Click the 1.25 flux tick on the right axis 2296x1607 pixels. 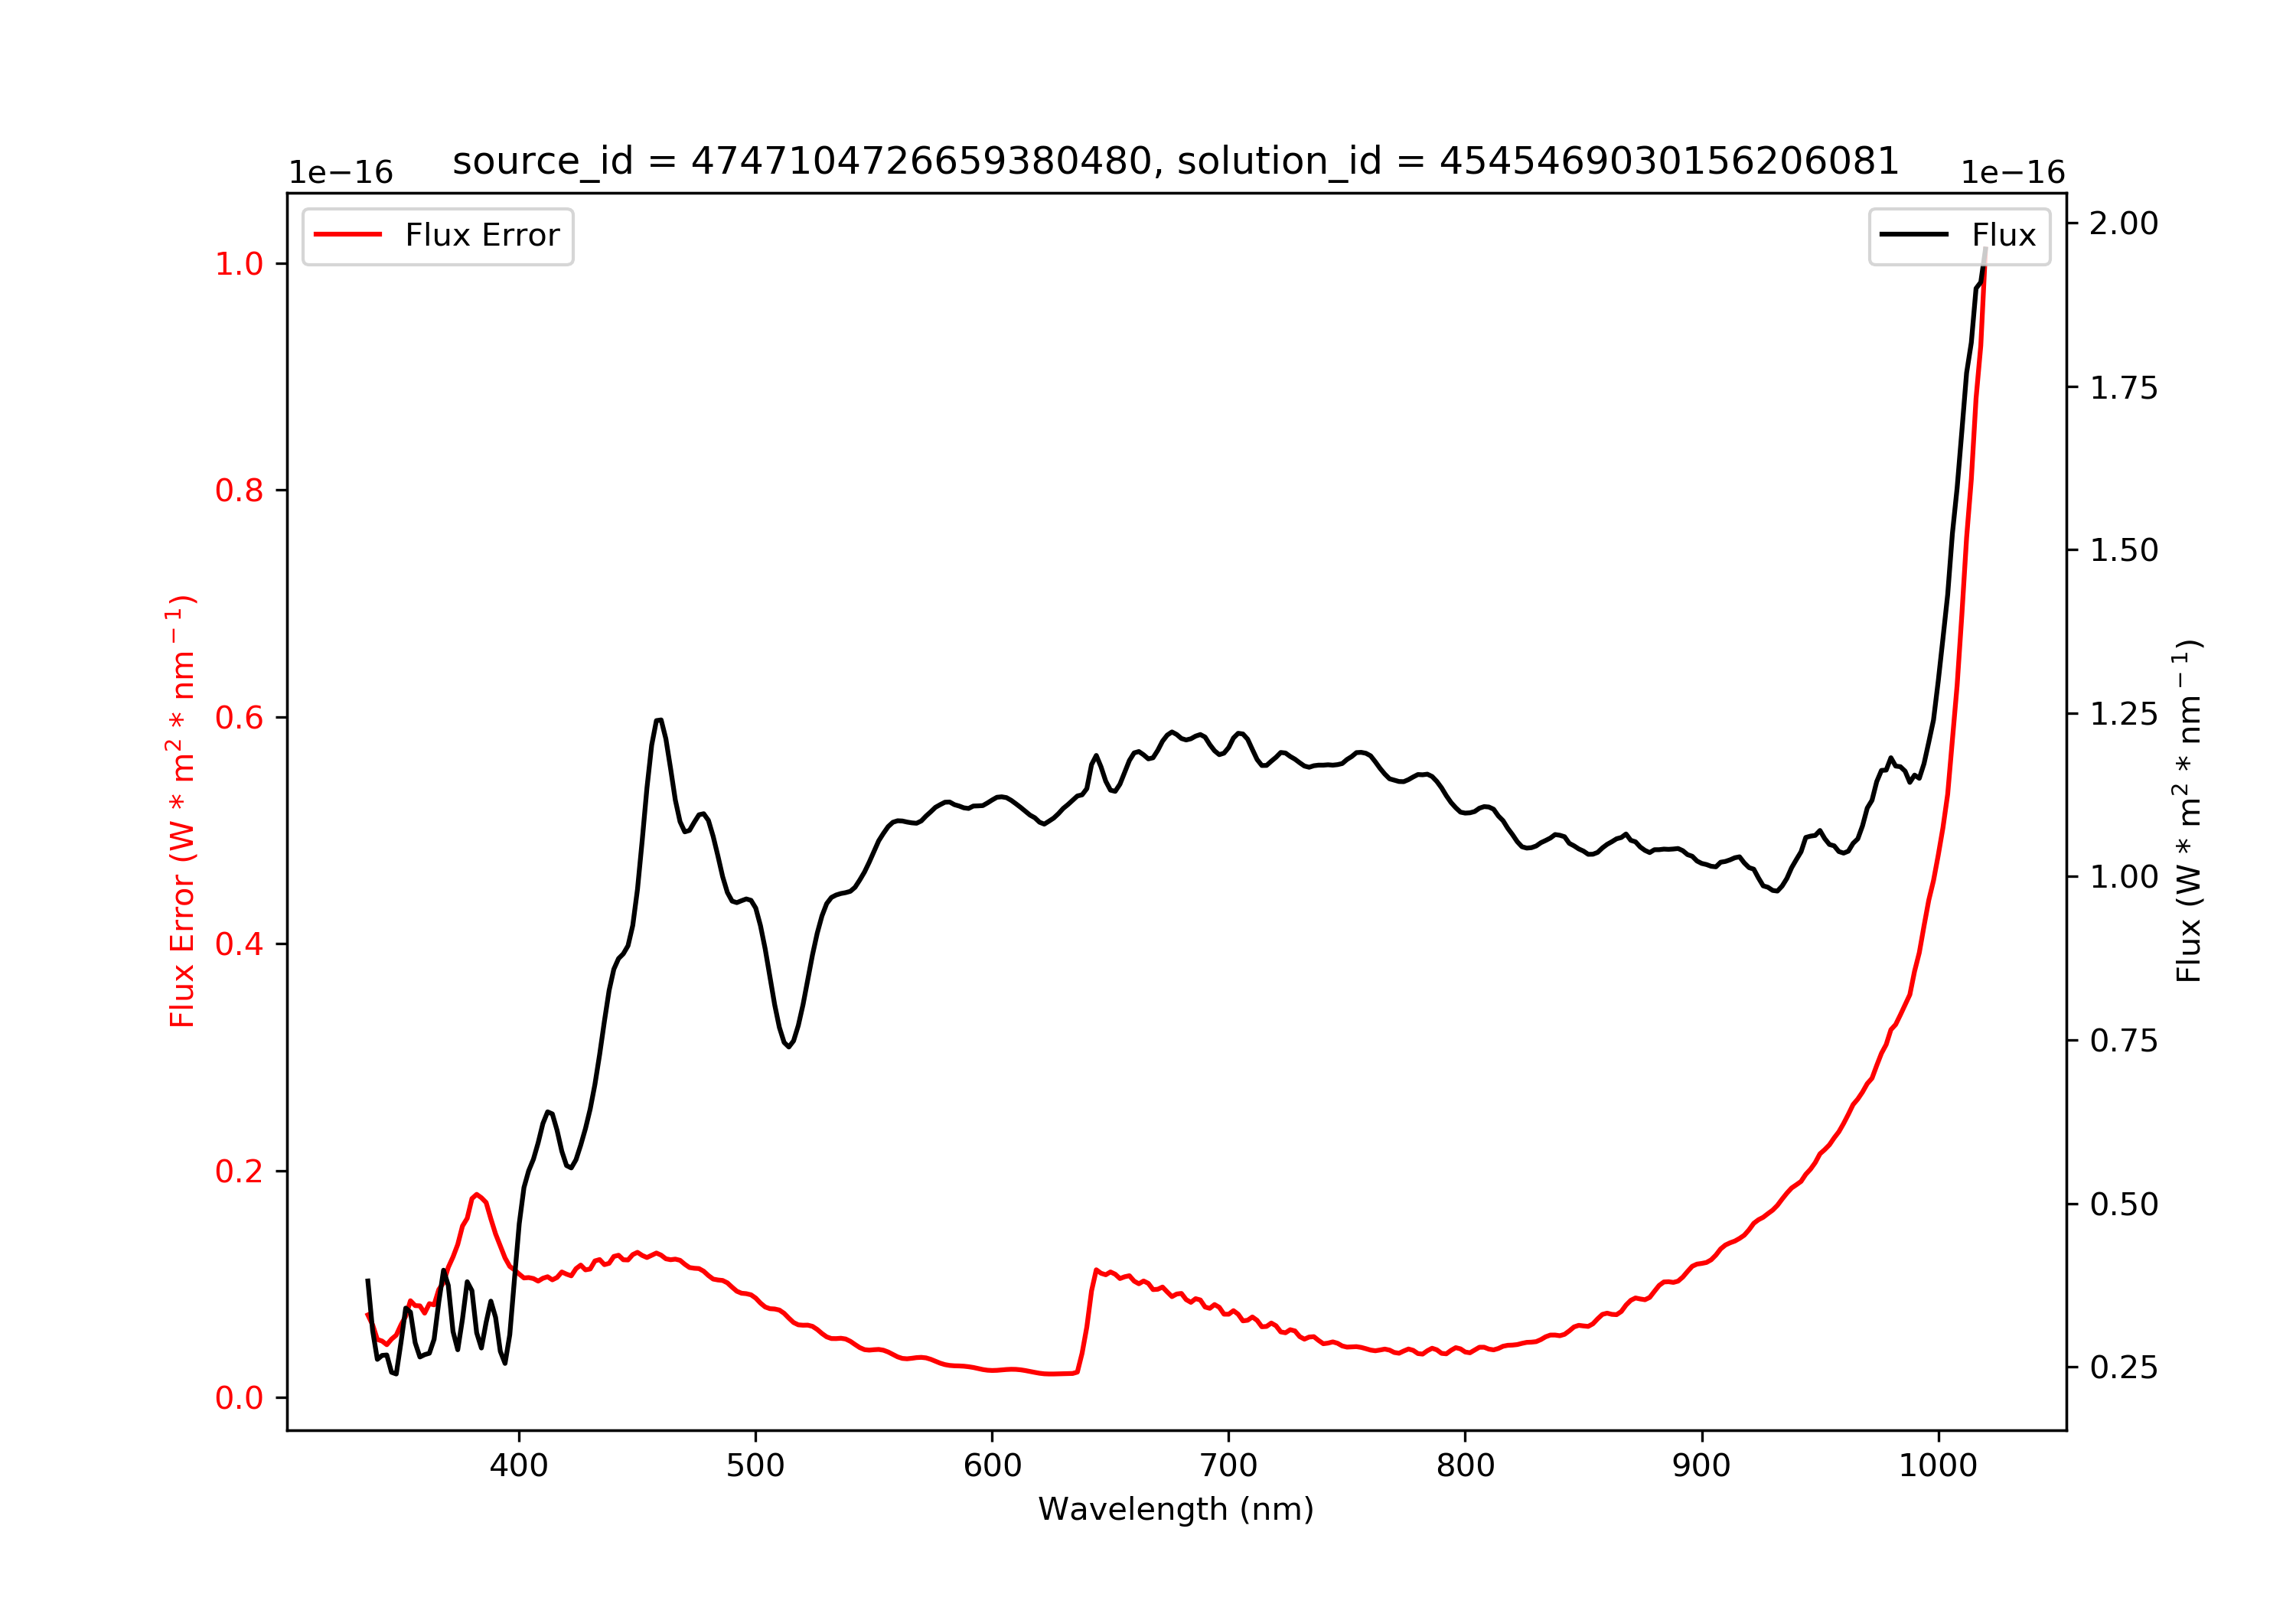pos(2124,714)
